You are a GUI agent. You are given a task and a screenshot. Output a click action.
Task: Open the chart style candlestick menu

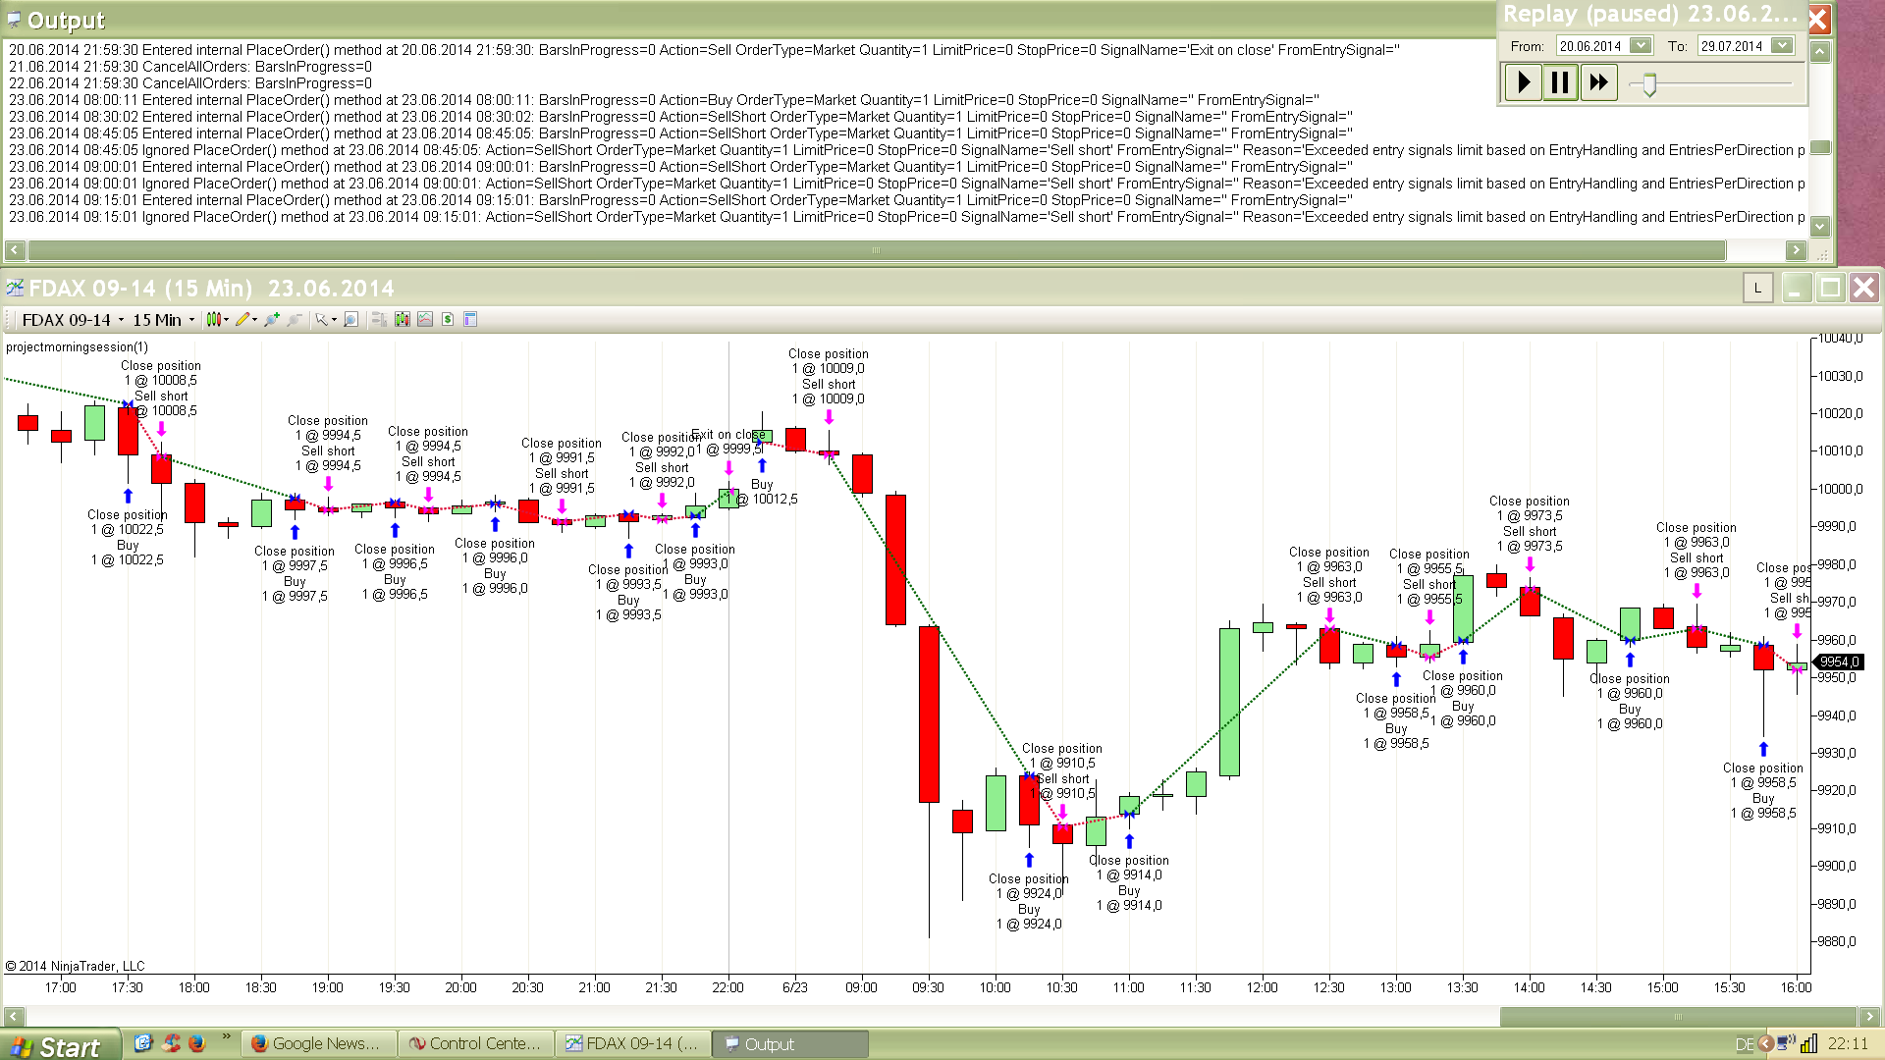coord(215,320)
